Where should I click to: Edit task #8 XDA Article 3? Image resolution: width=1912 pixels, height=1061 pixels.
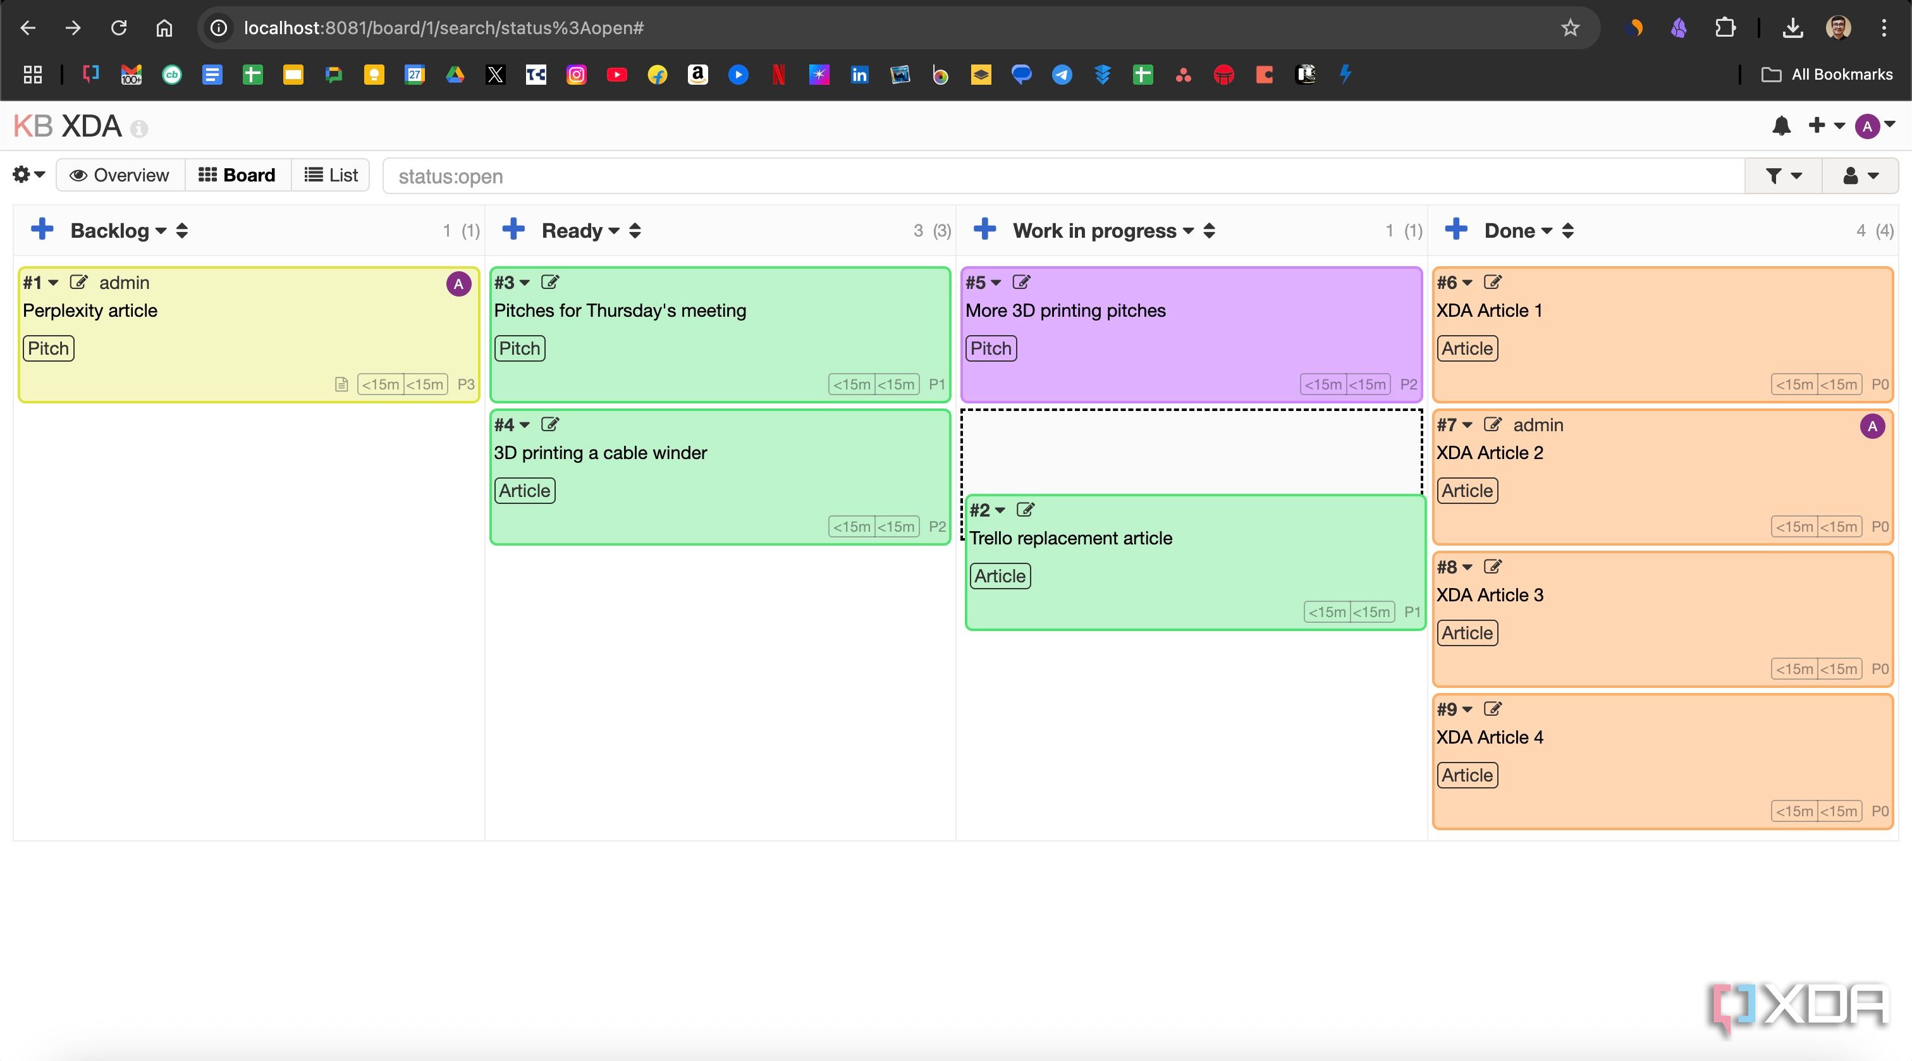[x=1493, y=567]
